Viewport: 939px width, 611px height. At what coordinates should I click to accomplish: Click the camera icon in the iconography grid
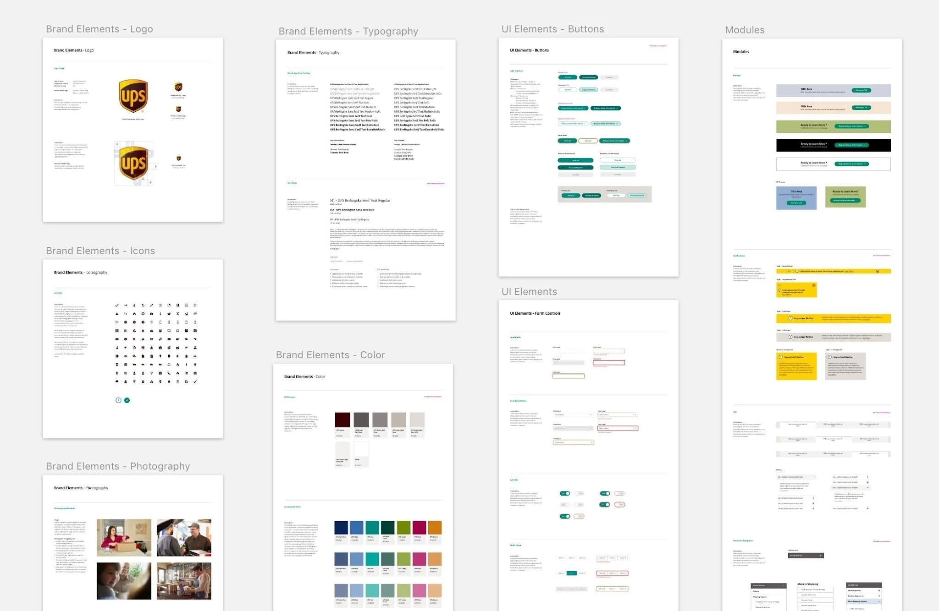152,314
